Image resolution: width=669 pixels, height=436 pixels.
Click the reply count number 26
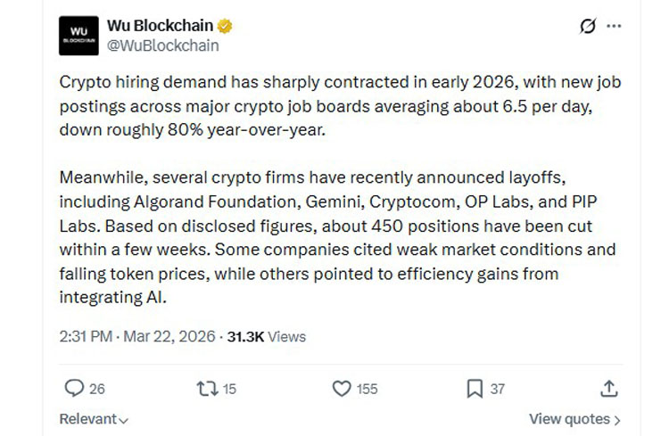[x=97, y=389]
